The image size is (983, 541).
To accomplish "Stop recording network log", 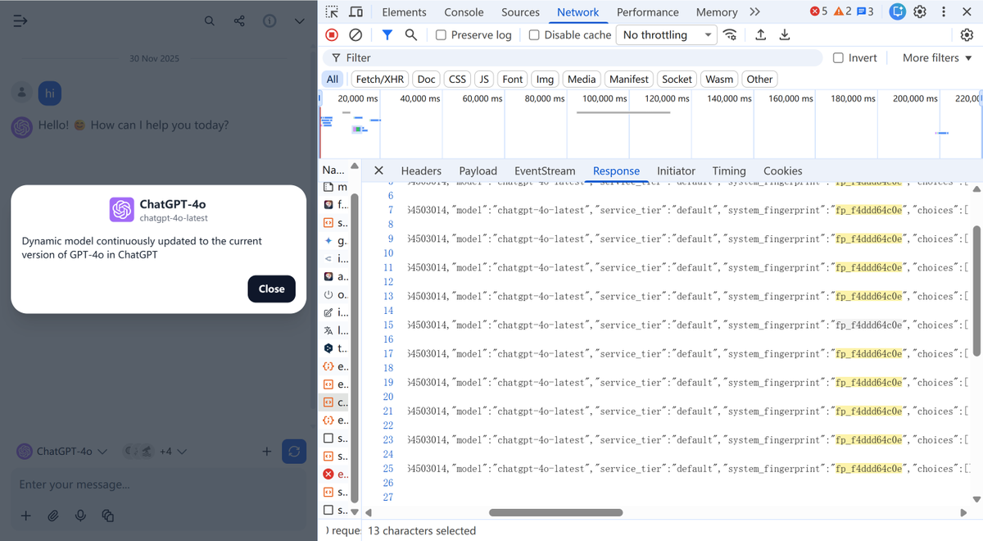I will click(x=332, y=34).
